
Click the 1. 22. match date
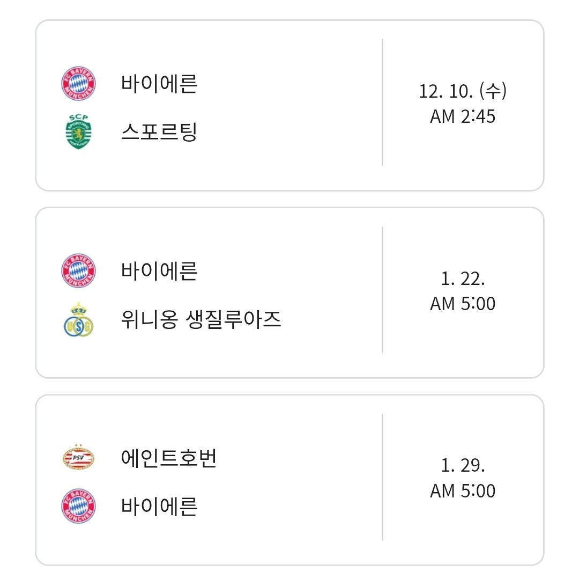[462, 279]
